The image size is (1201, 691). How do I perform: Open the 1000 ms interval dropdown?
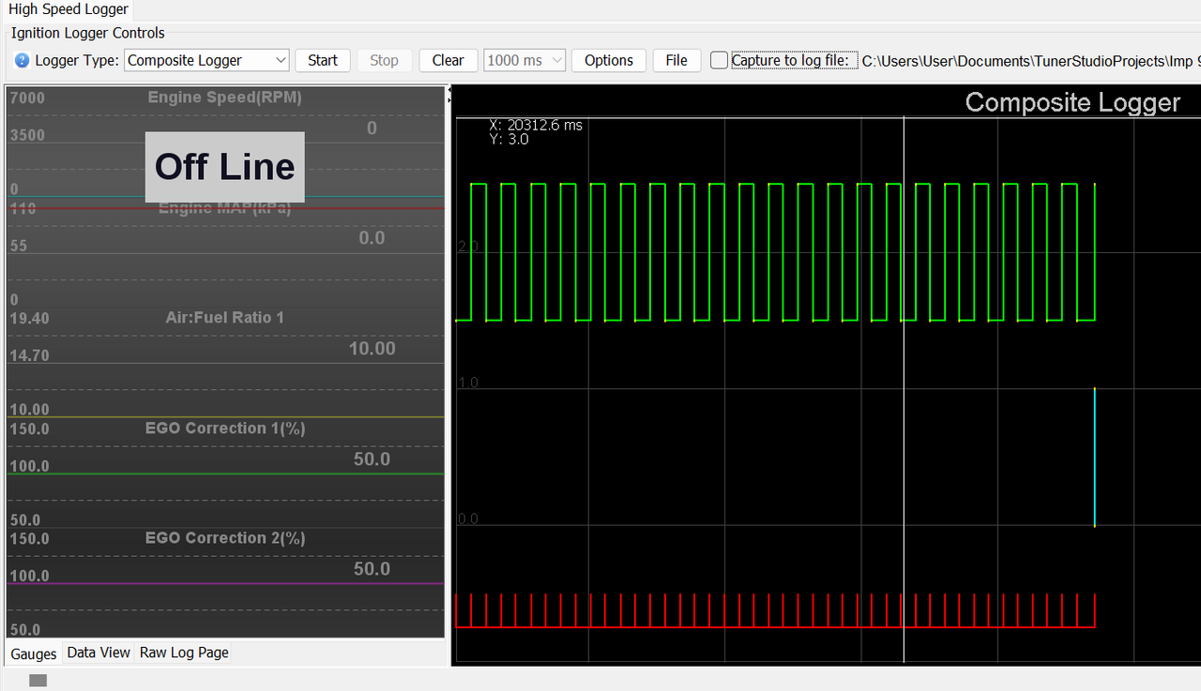pyautogui.click(x=524, y=60)
